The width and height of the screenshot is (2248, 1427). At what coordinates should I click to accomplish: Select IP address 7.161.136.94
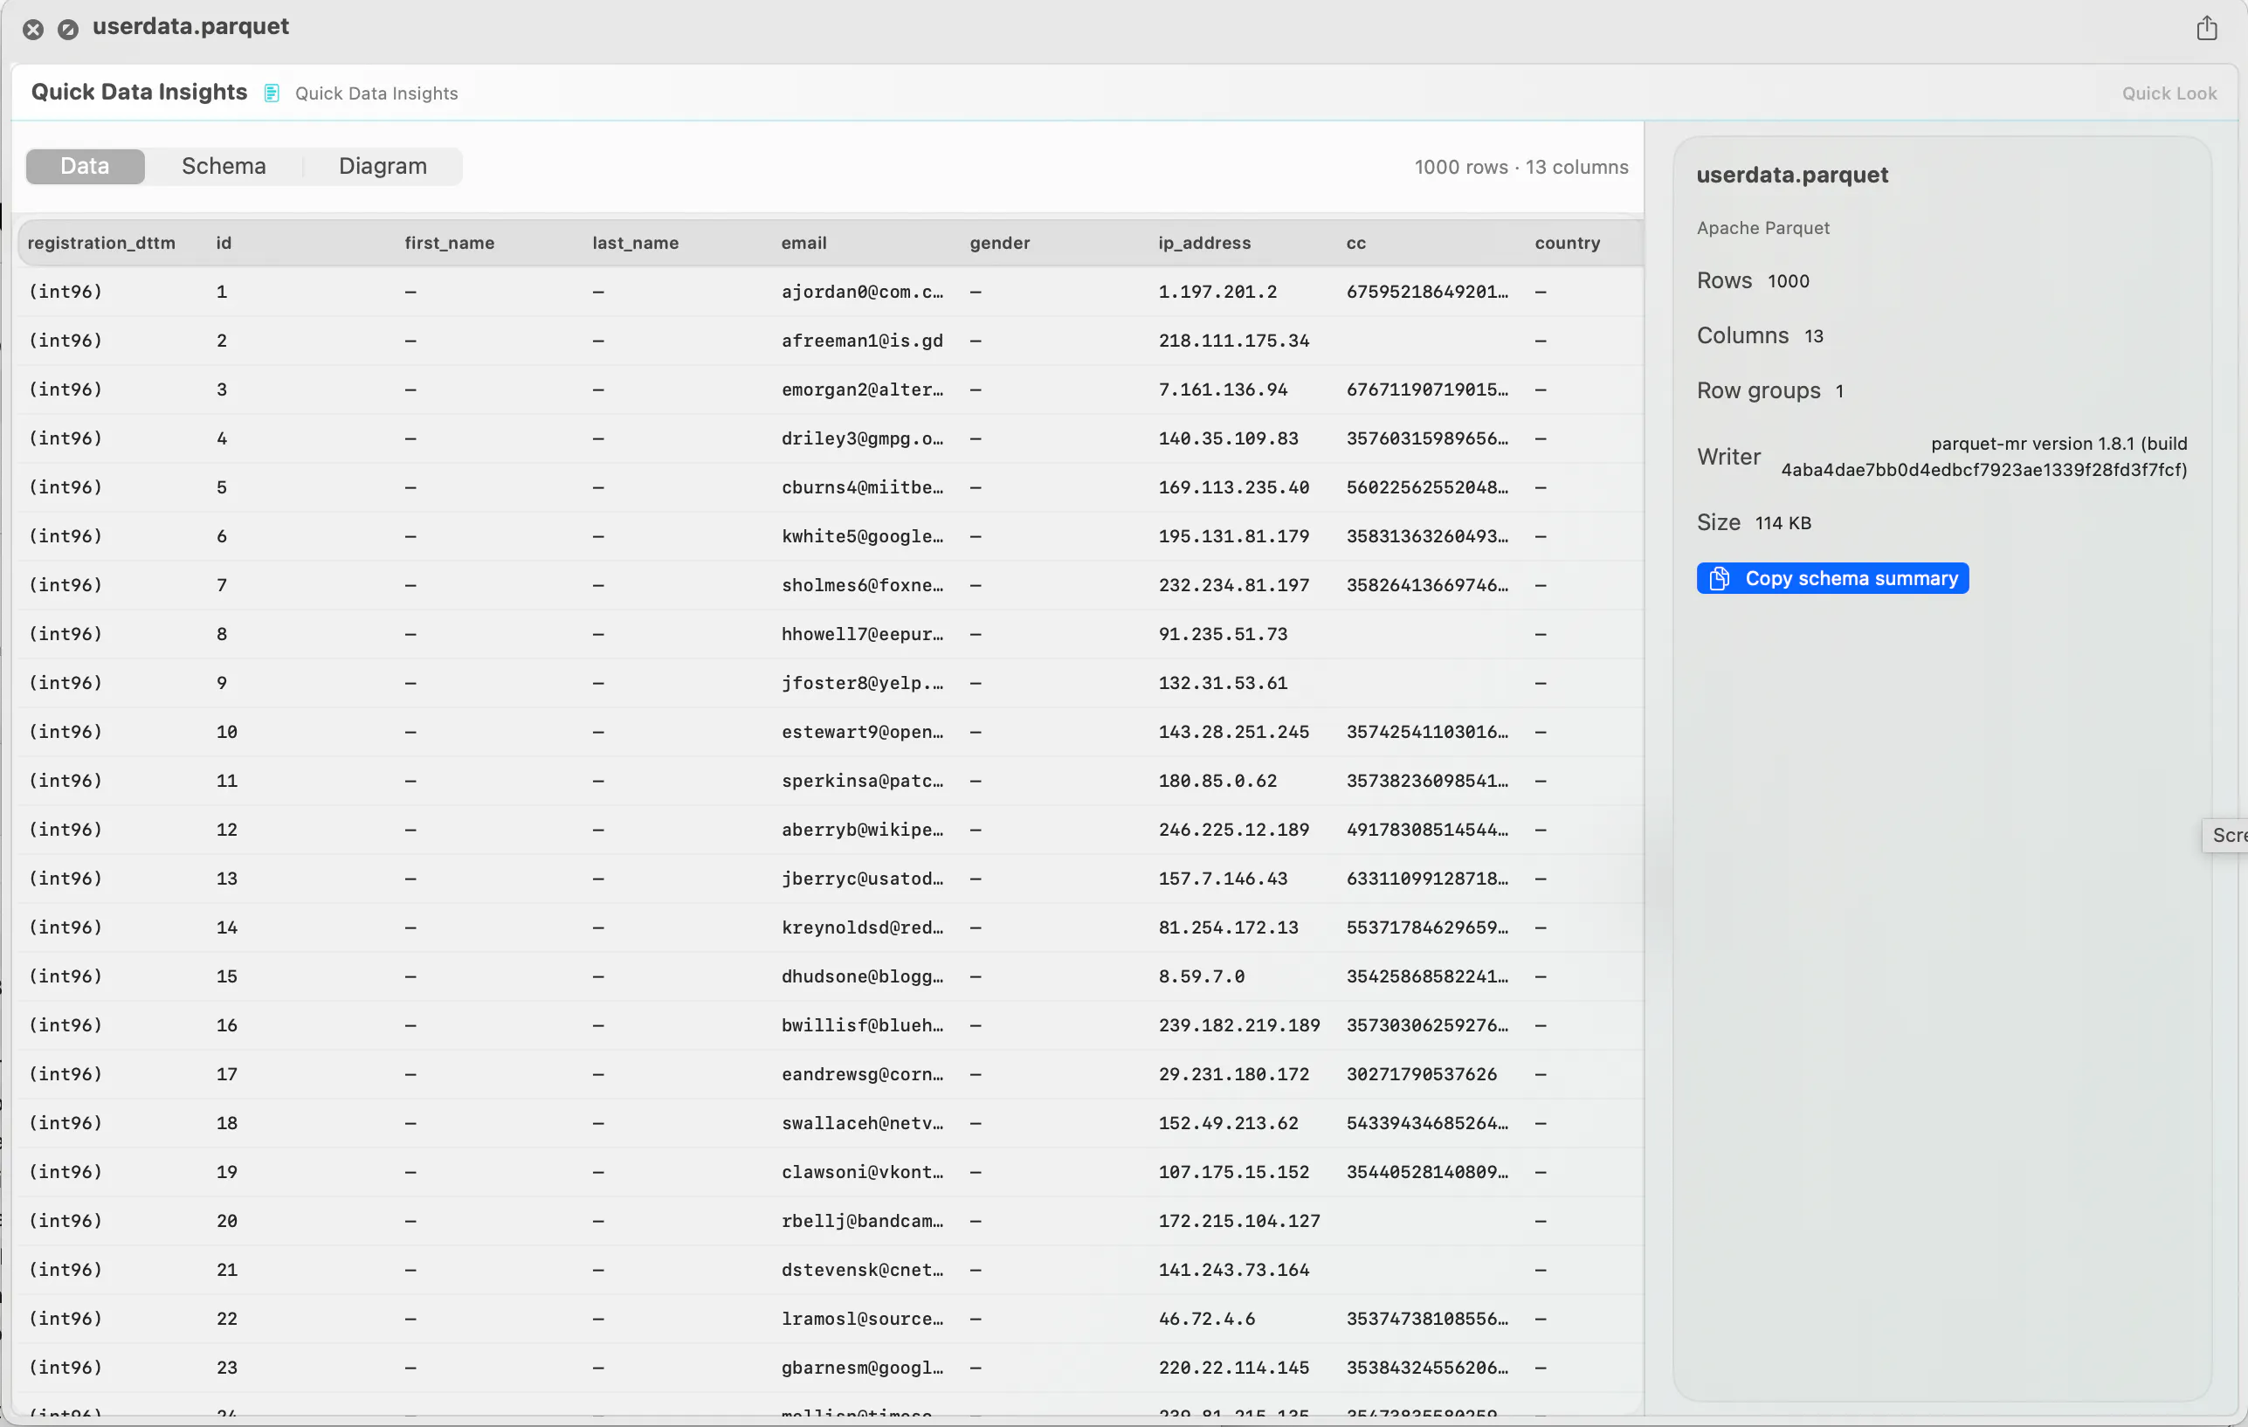[1223, 389]
